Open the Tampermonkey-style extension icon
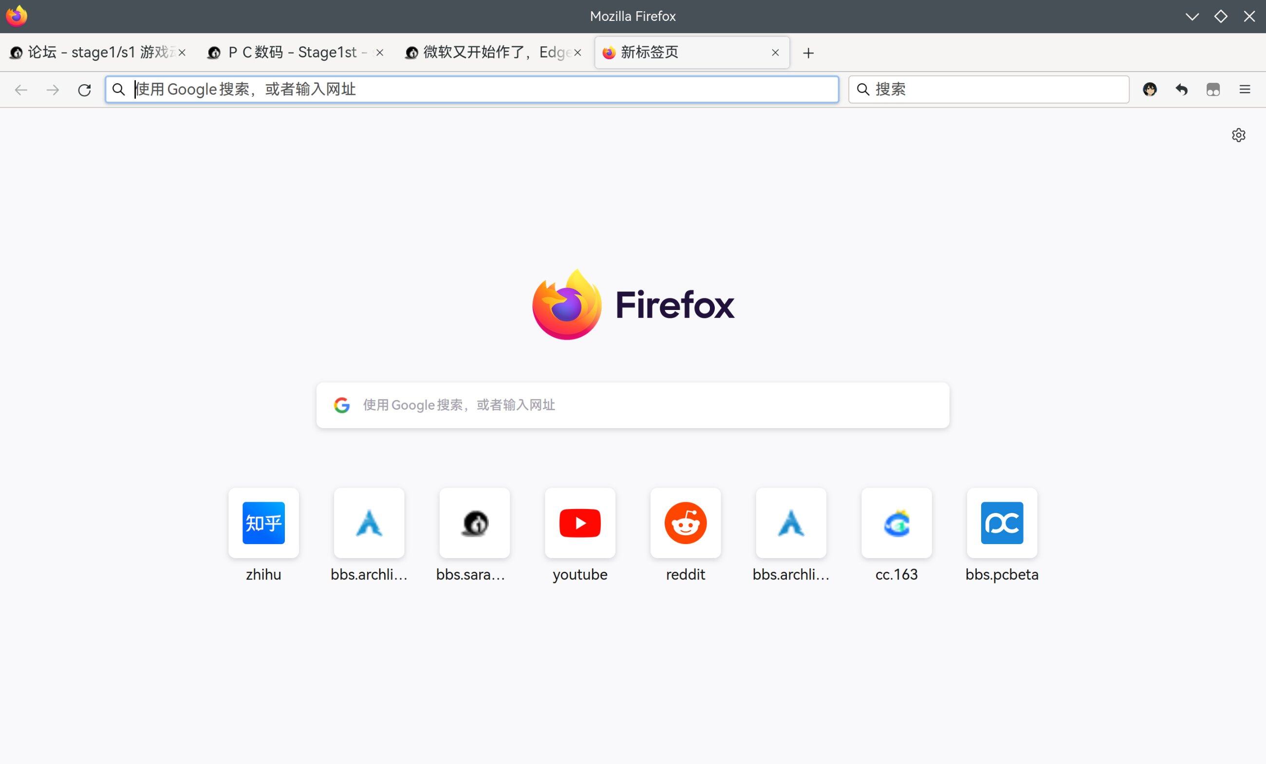 pyautogui.click(x=1213, y=90)
